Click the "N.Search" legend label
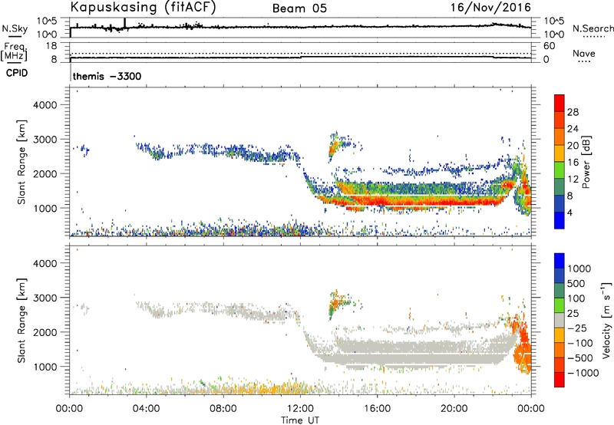The image size is (614, 425). point(593,28)
